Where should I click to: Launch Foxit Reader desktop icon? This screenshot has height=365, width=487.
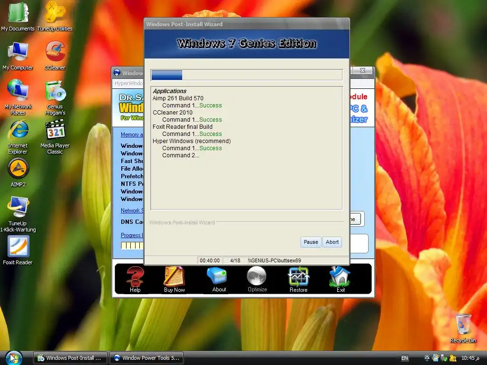click(x=18, y=250)
